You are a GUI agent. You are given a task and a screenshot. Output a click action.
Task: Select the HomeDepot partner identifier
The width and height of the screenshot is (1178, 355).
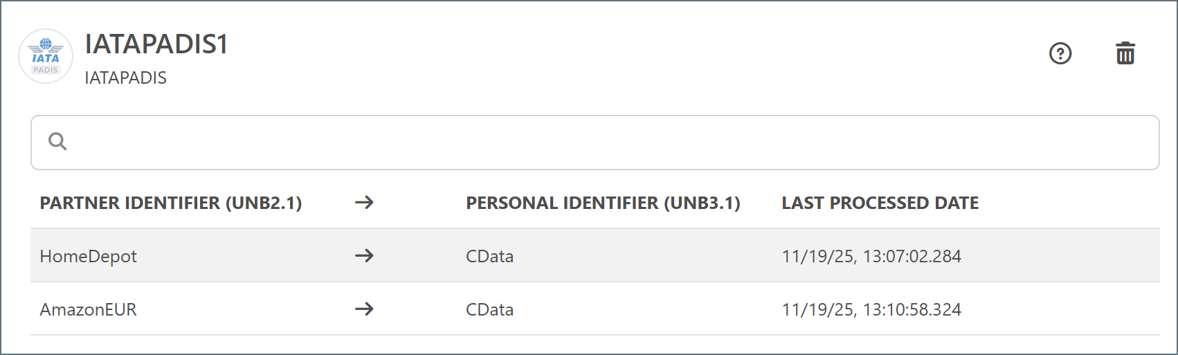pyautogui.click(x=89, y=257)
